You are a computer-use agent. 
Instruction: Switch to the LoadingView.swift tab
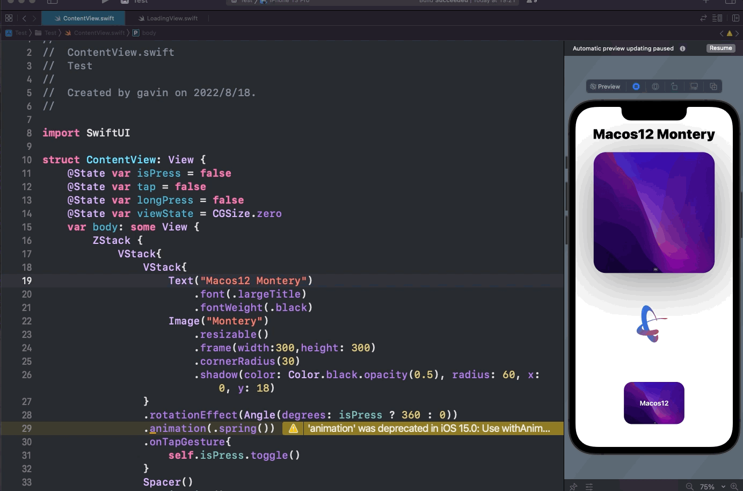click(167, 18)
